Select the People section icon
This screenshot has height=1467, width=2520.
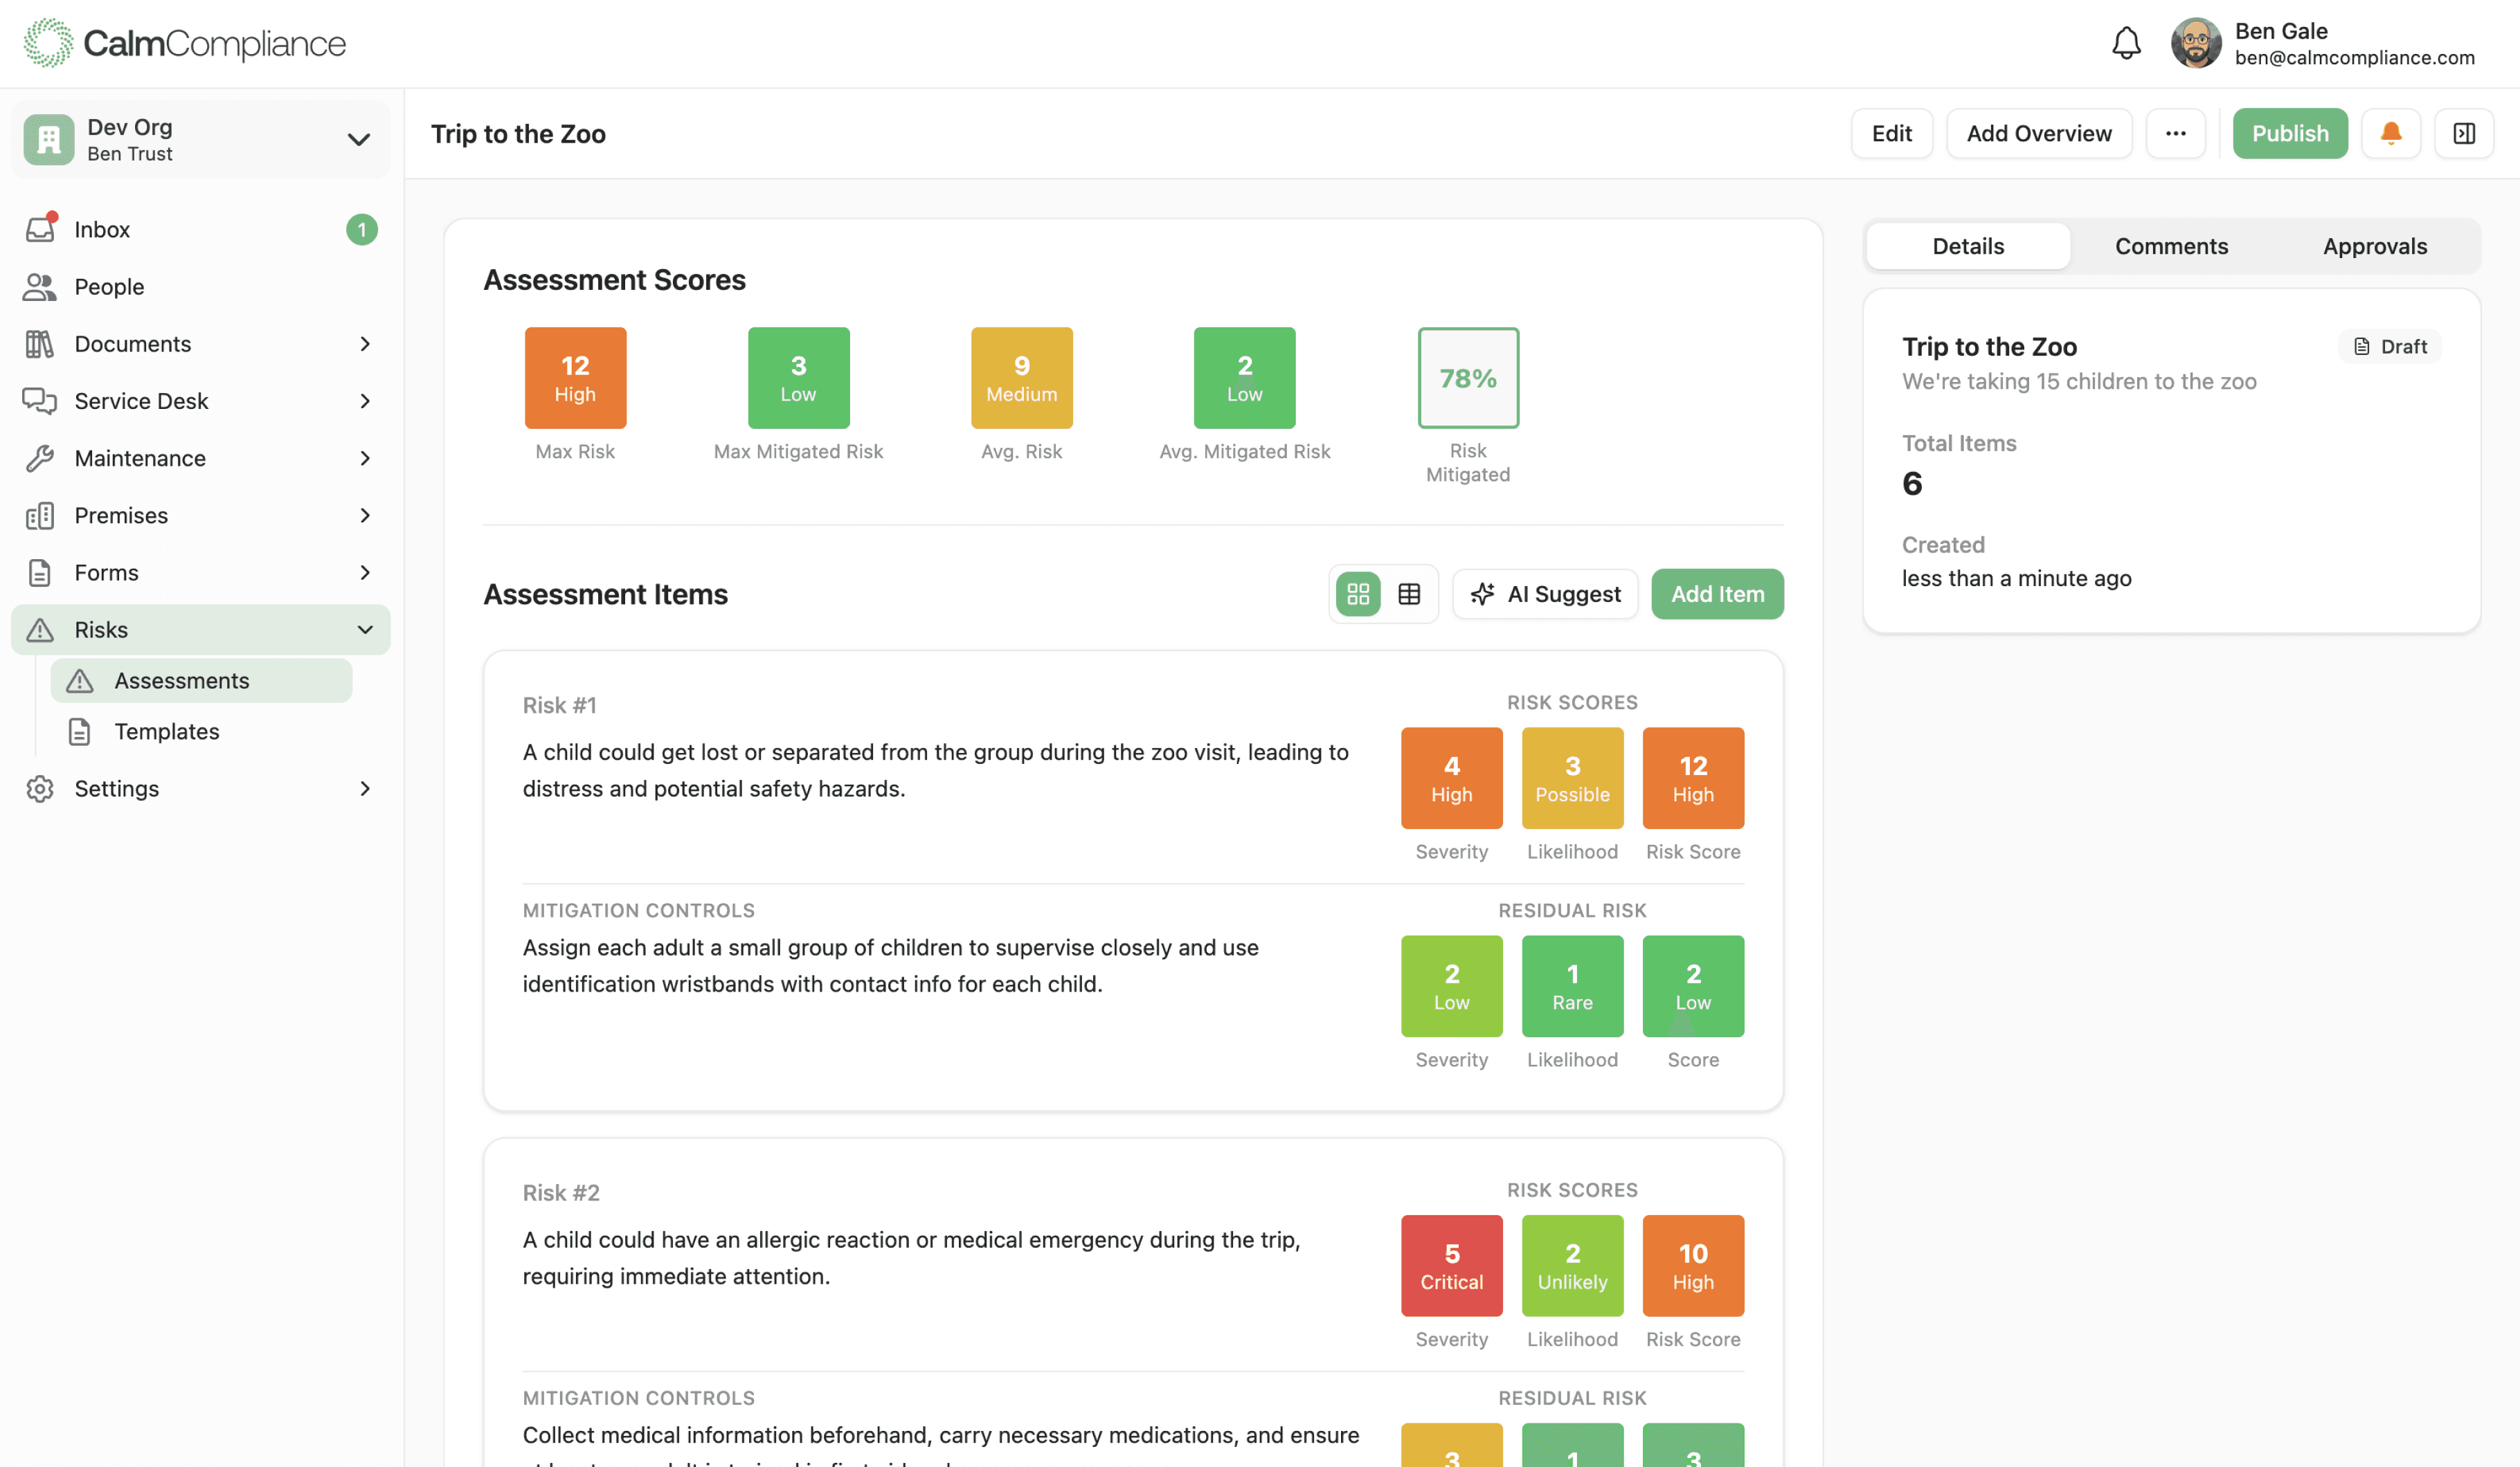(40, 286)
